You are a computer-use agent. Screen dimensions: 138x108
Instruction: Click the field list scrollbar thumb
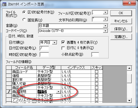[x=129, y=79]
